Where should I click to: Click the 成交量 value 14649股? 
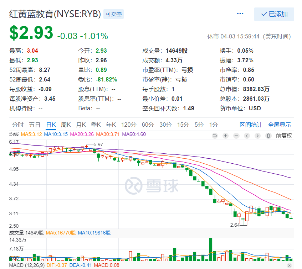tap(176, 51)
